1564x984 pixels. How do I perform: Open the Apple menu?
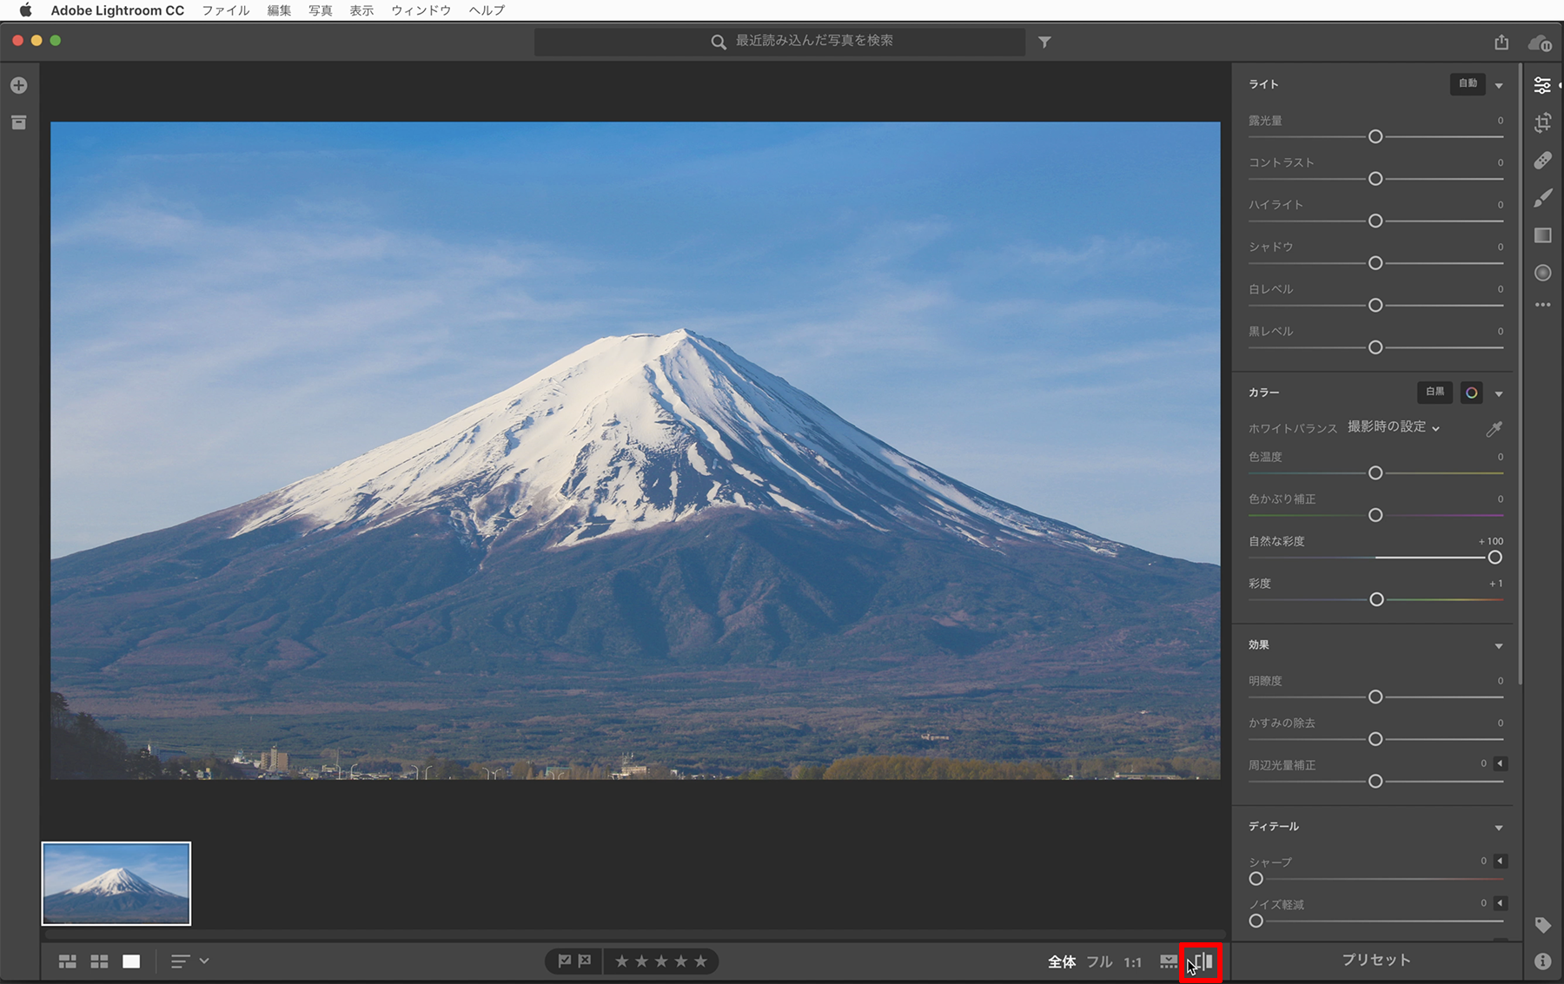point(26,10)
